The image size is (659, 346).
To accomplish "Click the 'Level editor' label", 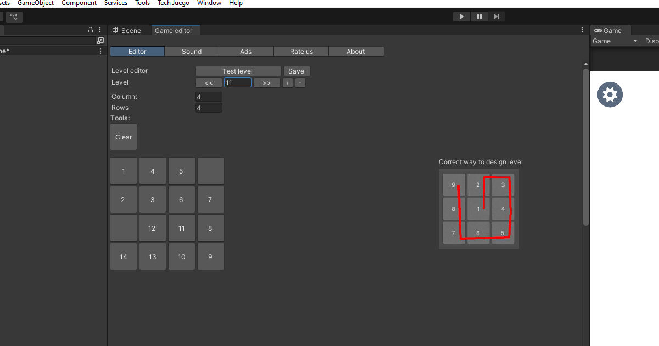I will pyautogui.click(x=130, y=71).
